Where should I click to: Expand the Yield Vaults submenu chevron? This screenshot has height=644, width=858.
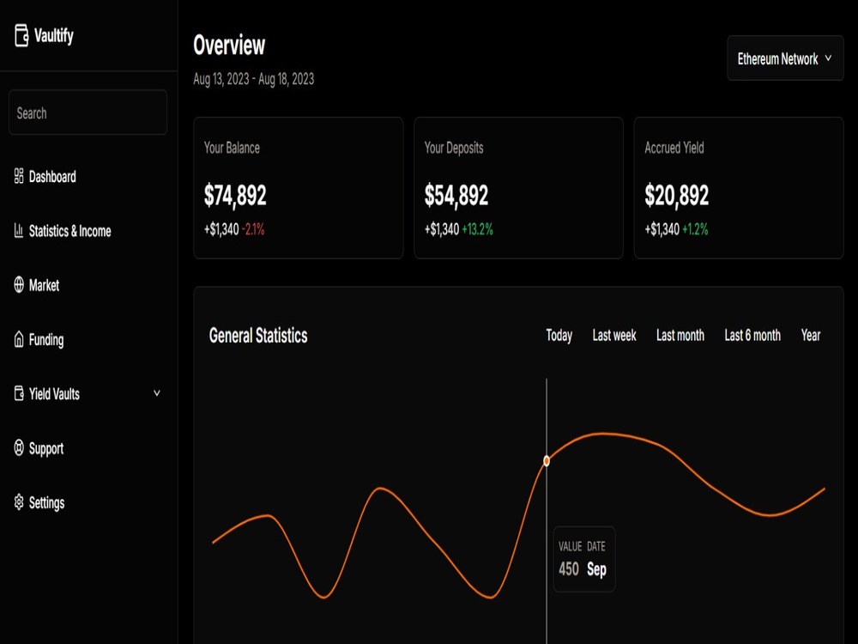(156, 393)
